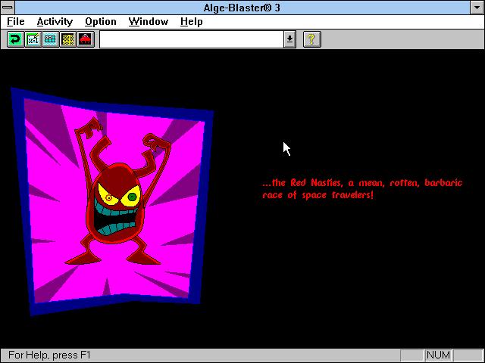Open the window control menu box
The image size is (485, 363).
[8, 7]
